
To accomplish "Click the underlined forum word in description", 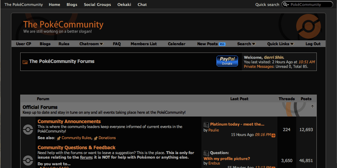I will click(86, 158).
